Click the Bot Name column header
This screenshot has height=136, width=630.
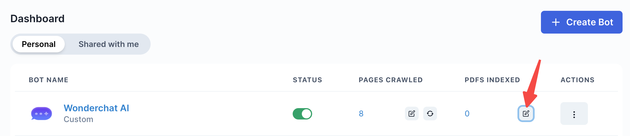coord(48,80)
